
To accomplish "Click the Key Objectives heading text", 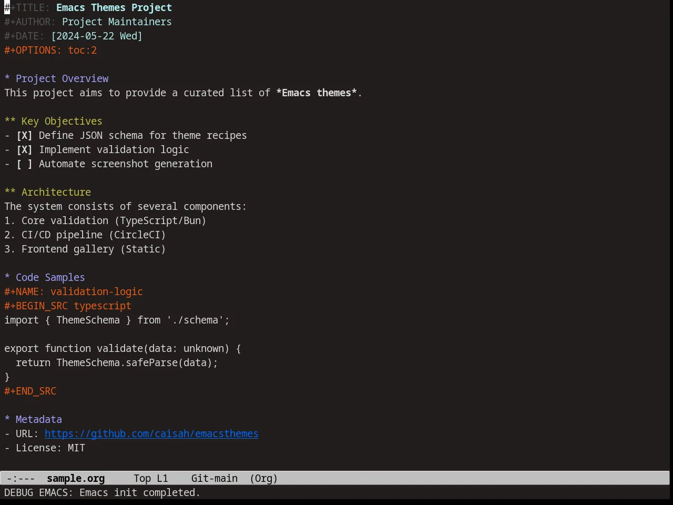I will (62, 122).
